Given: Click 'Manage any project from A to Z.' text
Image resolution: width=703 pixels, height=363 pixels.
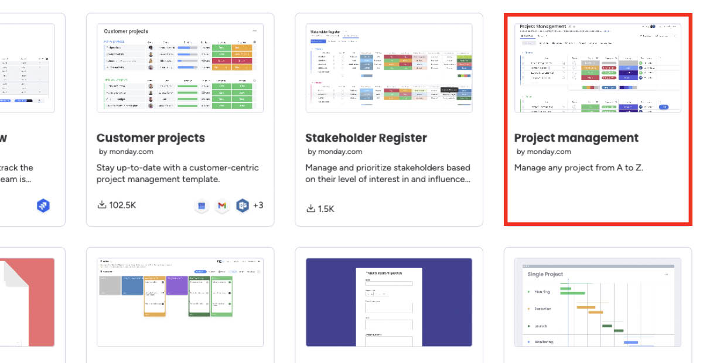Looking at the screenshot, I should pos(579,167).
